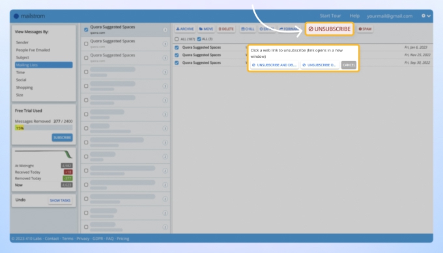This screenshot has width=443, height=253.
Task: Uncheck the message dated Jan 6, 2023
Action: click(x=177, y=47)
